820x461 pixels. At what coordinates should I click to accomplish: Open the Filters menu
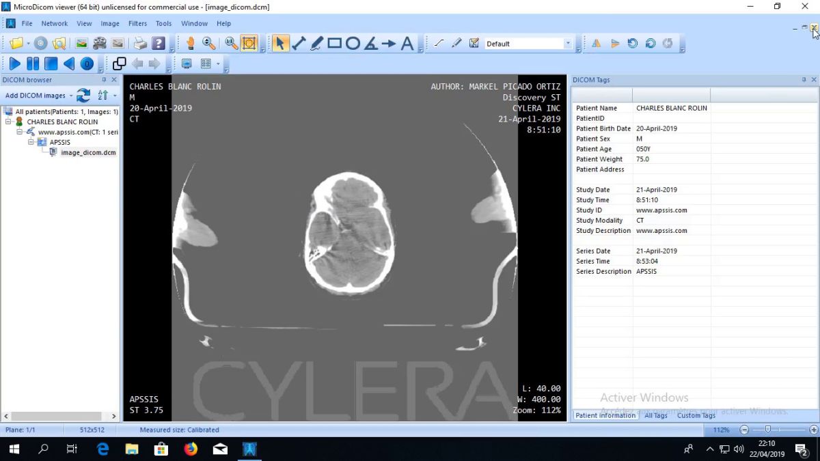[137, 23]
